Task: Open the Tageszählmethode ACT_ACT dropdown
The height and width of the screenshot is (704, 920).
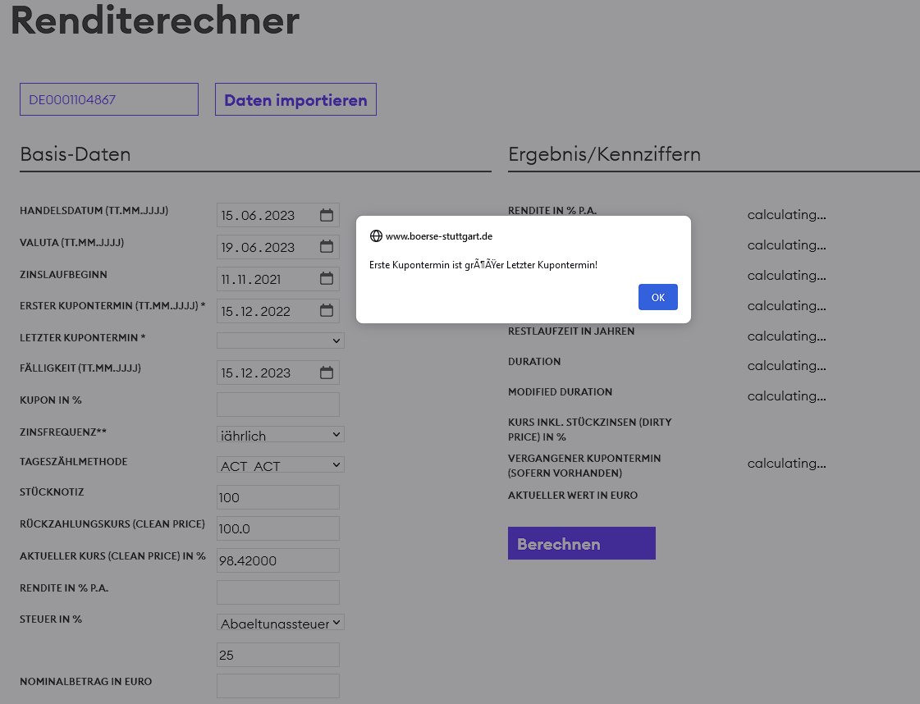Action: pos(280,464)
